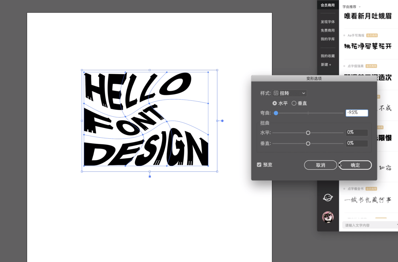The image size is (398, 262).
Task: Click the 弯曲 -95% input field
Action: point(356,113)
